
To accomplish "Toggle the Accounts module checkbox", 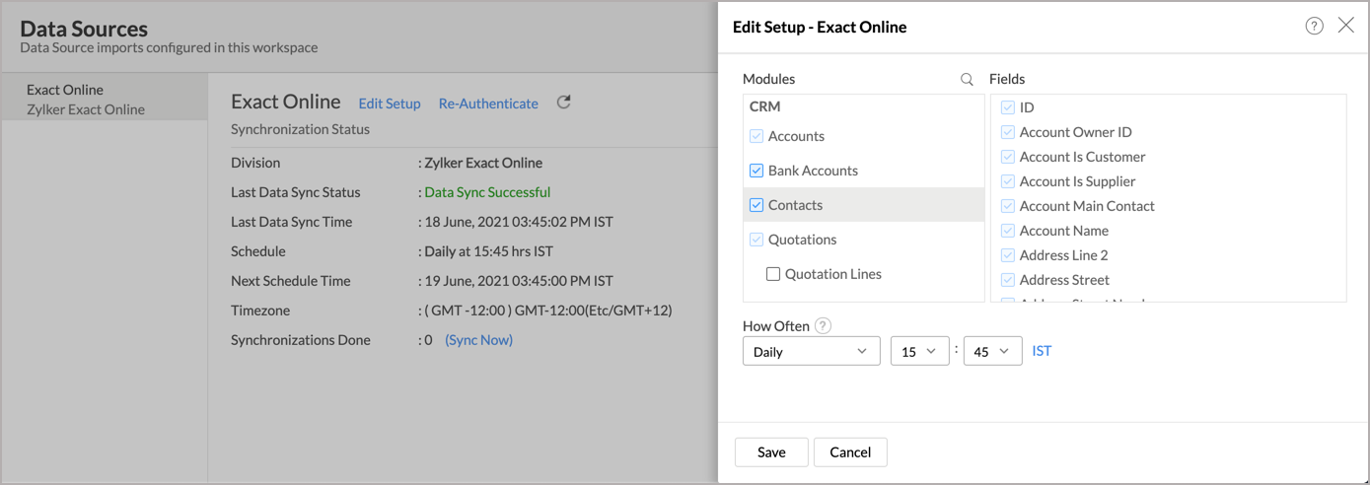I will point(757,136).
